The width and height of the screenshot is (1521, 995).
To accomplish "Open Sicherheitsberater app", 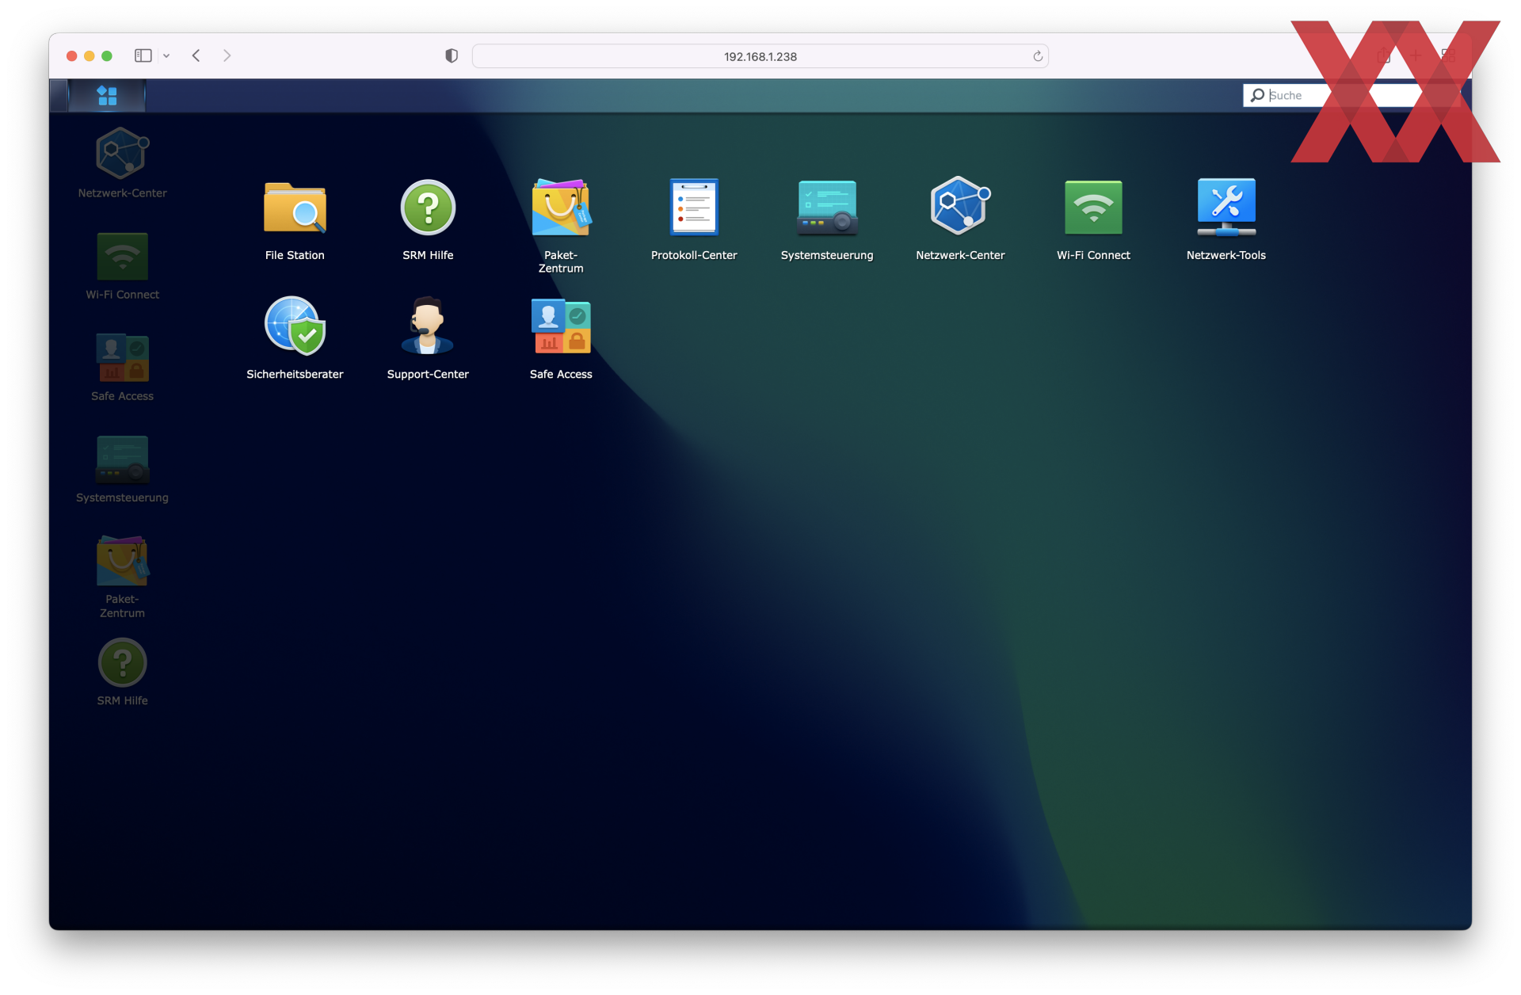I will point(295,337).
